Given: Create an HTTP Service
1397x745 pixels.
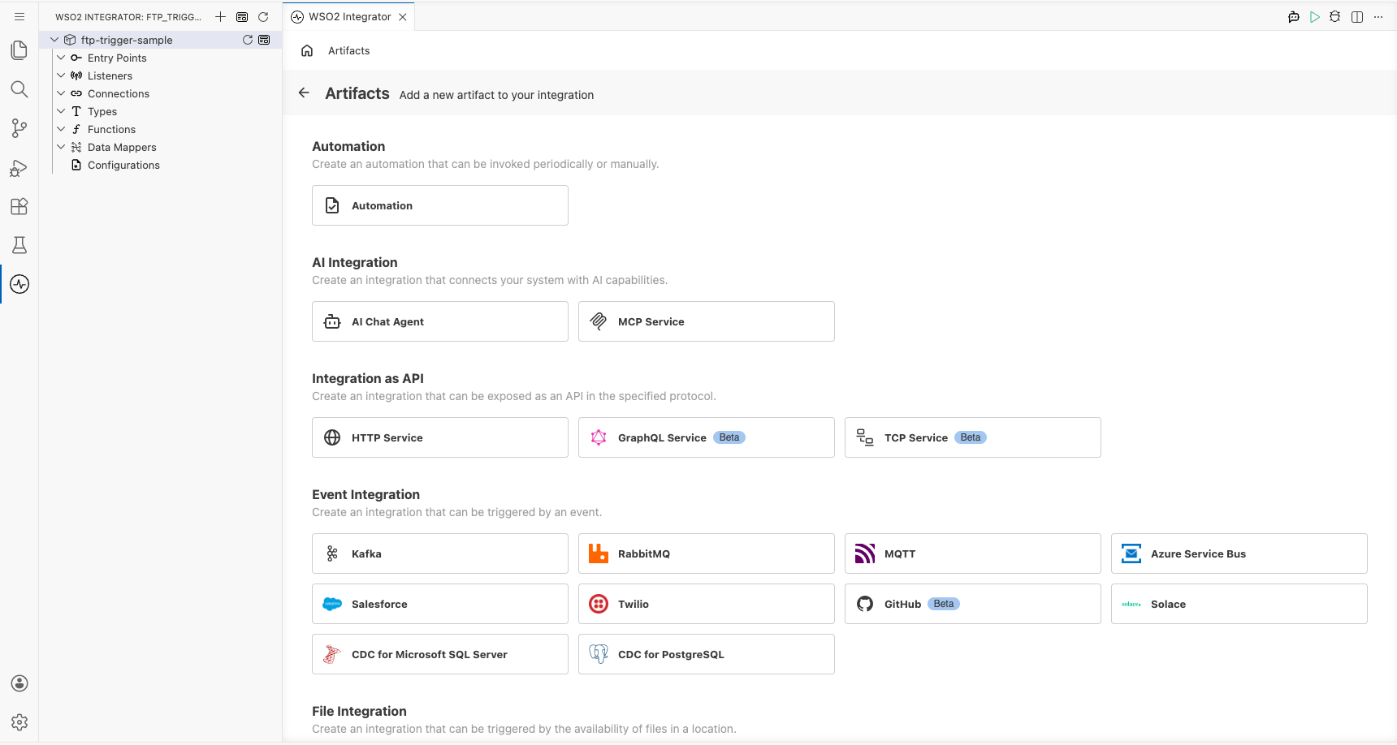Looking at the screenshot, I should [440, 437].
